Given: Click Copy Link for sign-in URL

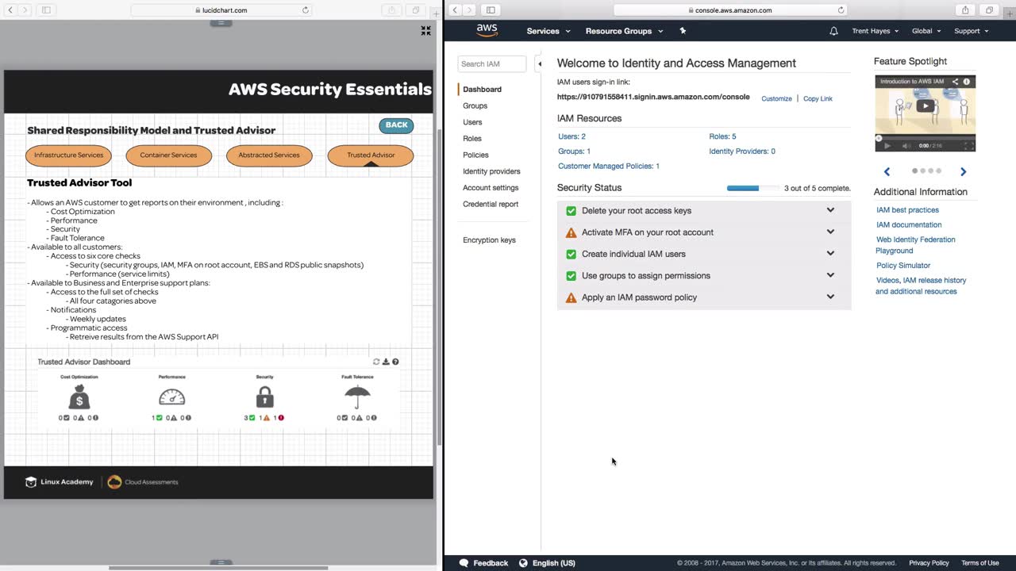Looking at the screenshot, I should pos(818,98).
